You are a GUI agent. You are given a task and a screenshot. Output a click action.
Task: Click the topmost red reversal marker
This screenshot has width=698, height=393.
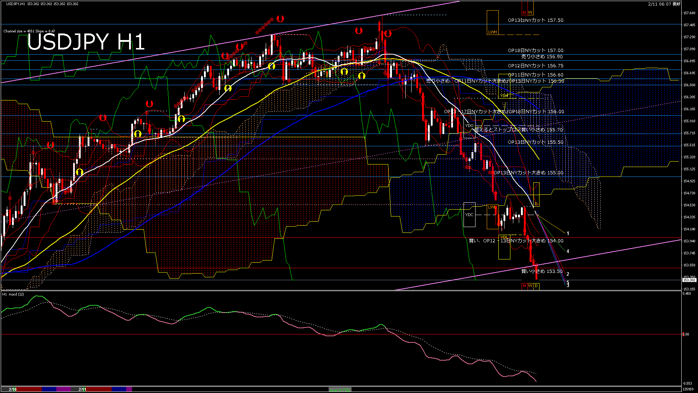(x=280, y=18)
